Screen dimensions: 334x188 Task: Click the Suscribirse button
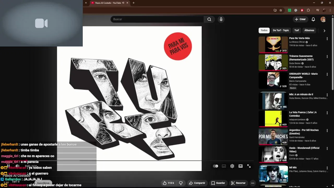point(43,183)
